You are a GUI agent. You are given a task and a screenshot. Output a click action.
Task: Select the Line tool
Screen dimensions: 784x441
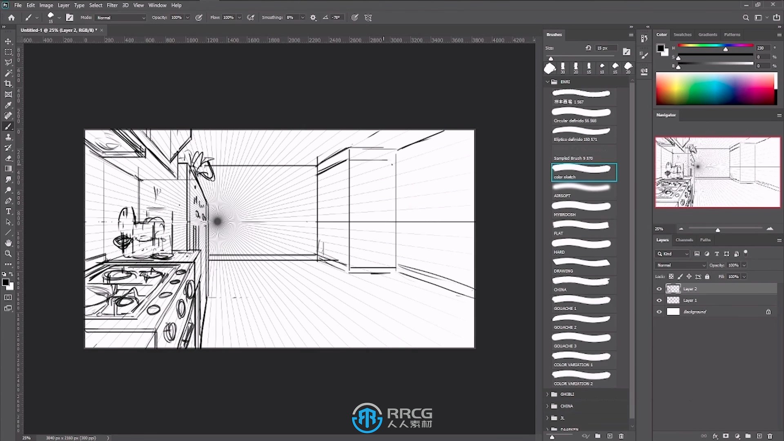(x=8, y=232)
